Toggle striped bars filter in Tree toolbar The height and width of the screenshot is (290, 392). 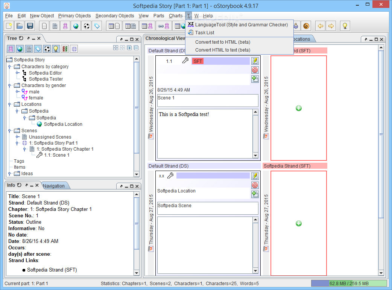pyautogui.click(x=65, y=49)
